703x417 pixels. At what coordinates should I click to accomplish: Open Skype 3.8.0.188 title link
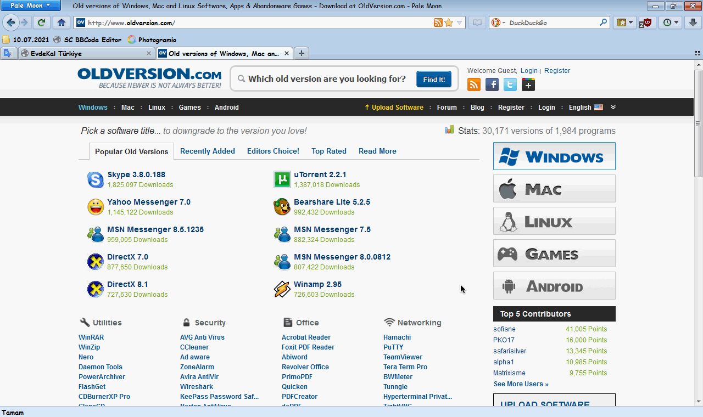136,174
